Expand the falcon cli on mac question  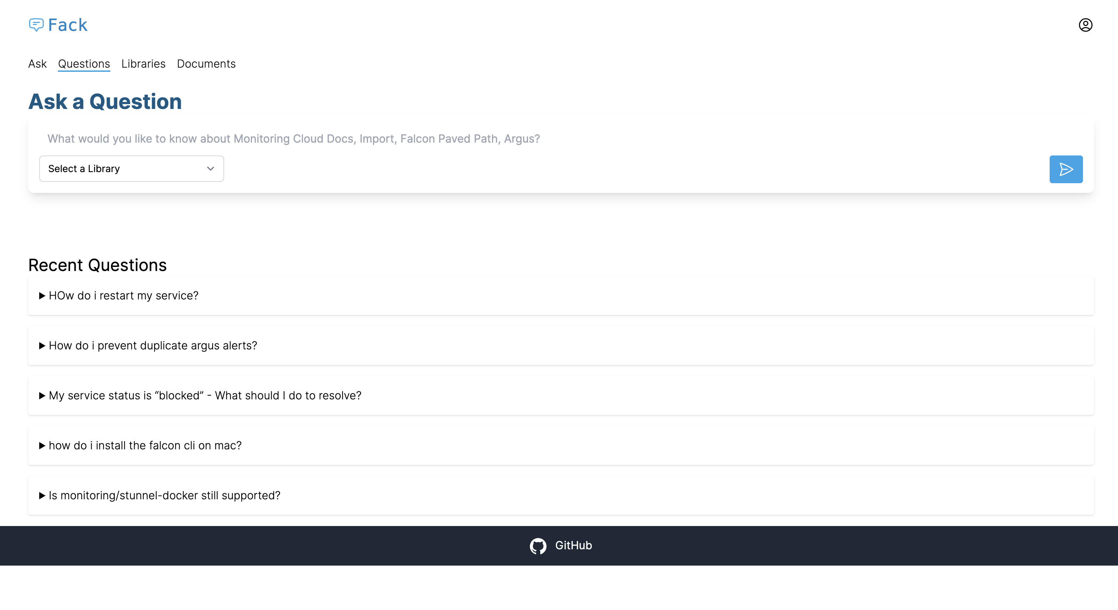pyautogui.click(x=145, y=446)
